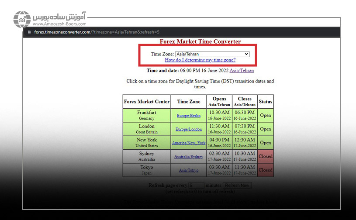Click the Tokyo Japan market cell
Image resolution: width=356 pixels, height=220 pixels.
click(x=146, y=169)
